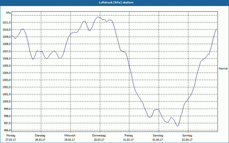Click the 'Freitag' day label
The image size is (229, 143).
pos(129,136)
